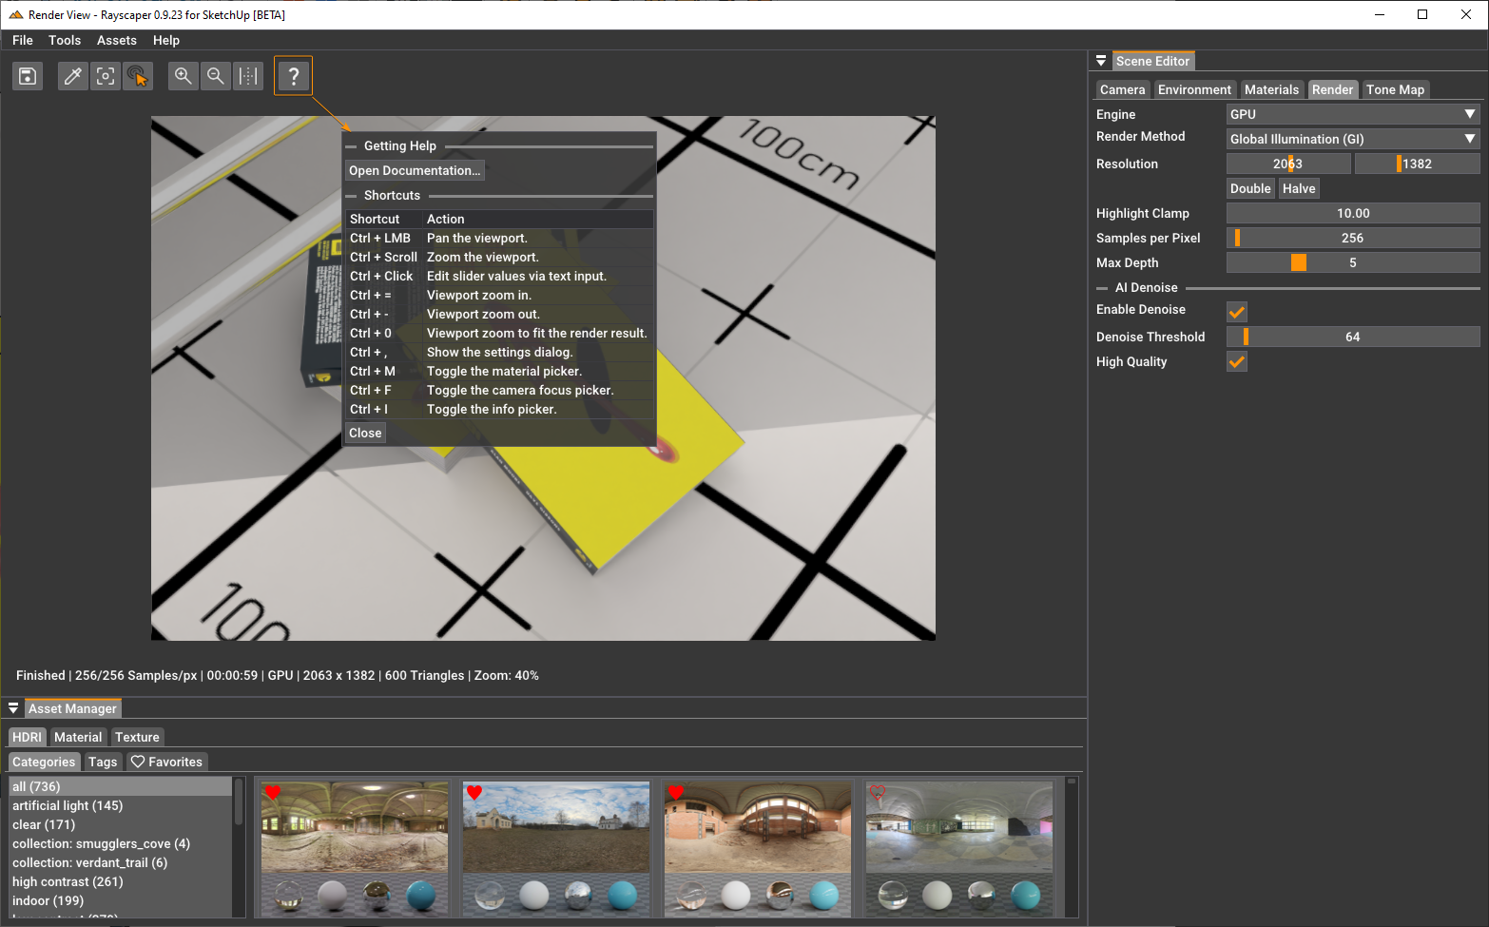
Task: Adjust the Denoise Threshold slider
Action: click(1353, 337)
